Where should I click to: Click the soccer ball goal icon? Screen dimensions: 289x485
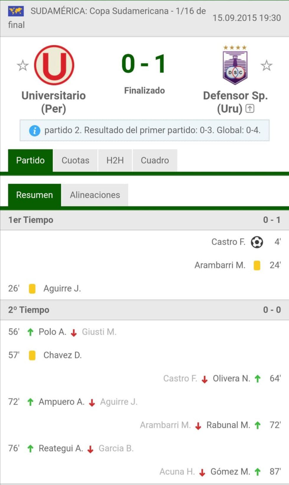[257, 242]
